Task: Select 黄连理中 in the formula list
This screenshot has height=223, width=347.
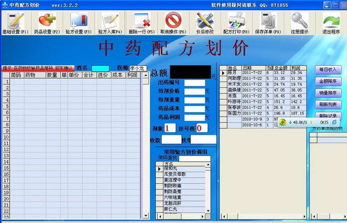Action: pyautogui.click(x=181, y=180)
